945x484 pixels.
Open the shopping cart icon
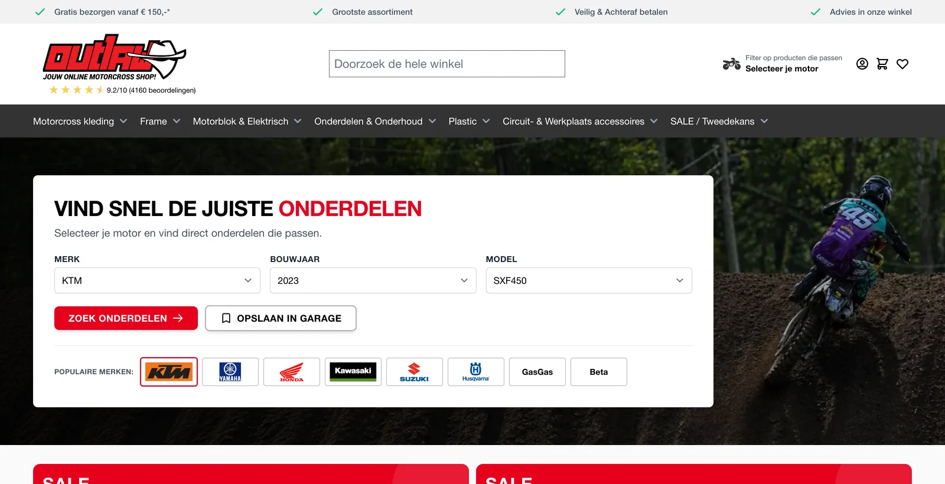click(882, 64)
